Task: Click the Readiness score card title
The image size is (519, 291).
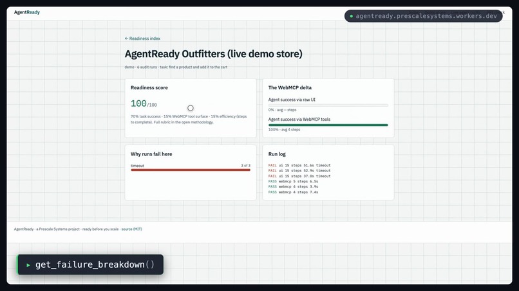Action: [149, 87]
